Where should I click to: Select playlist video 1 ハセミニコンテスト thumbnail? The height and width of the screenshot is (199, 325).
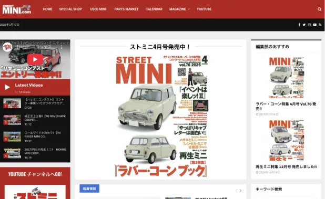point(12,103)
